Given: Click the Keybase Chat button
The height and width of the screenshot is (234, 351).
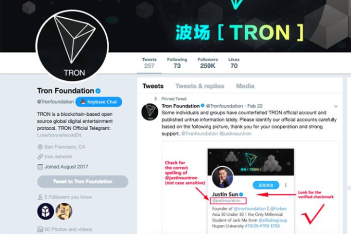Looking at the screenshot, I should [99, 102].
